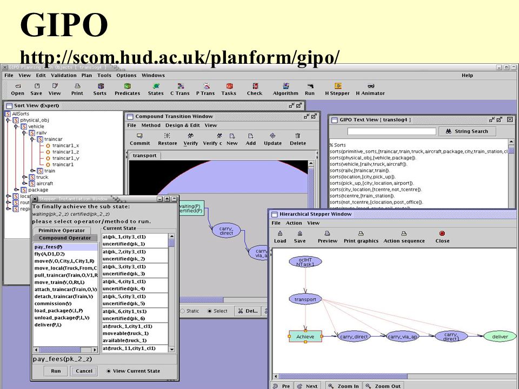
Task: Click Print graphics in Hierarchical Stepper
Action: pyautogui.click(x=361, y=237)
